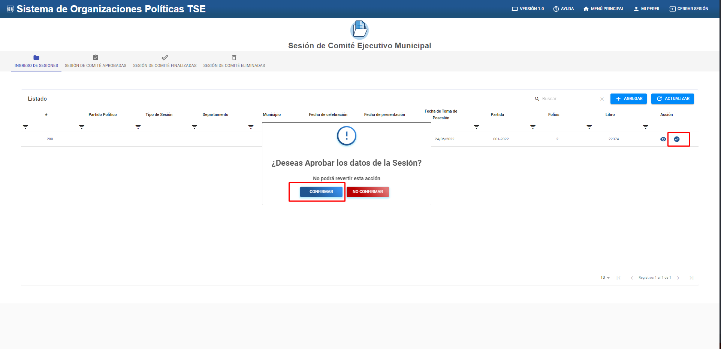The image size is (721, 349).
Task: Click the approve checkmark icon in Acción column
Action: (677, 139)
